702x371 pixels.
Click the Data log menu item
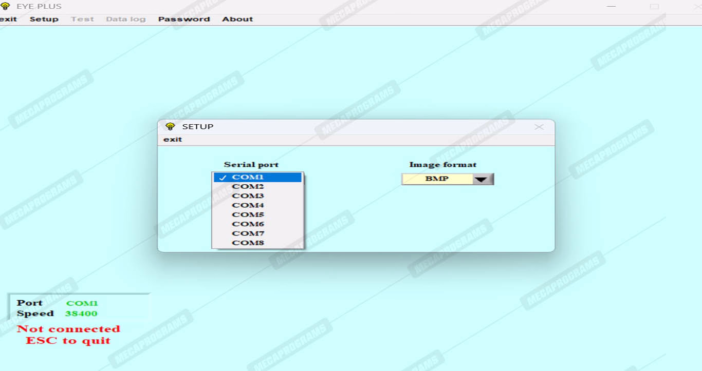coord(125,19)
